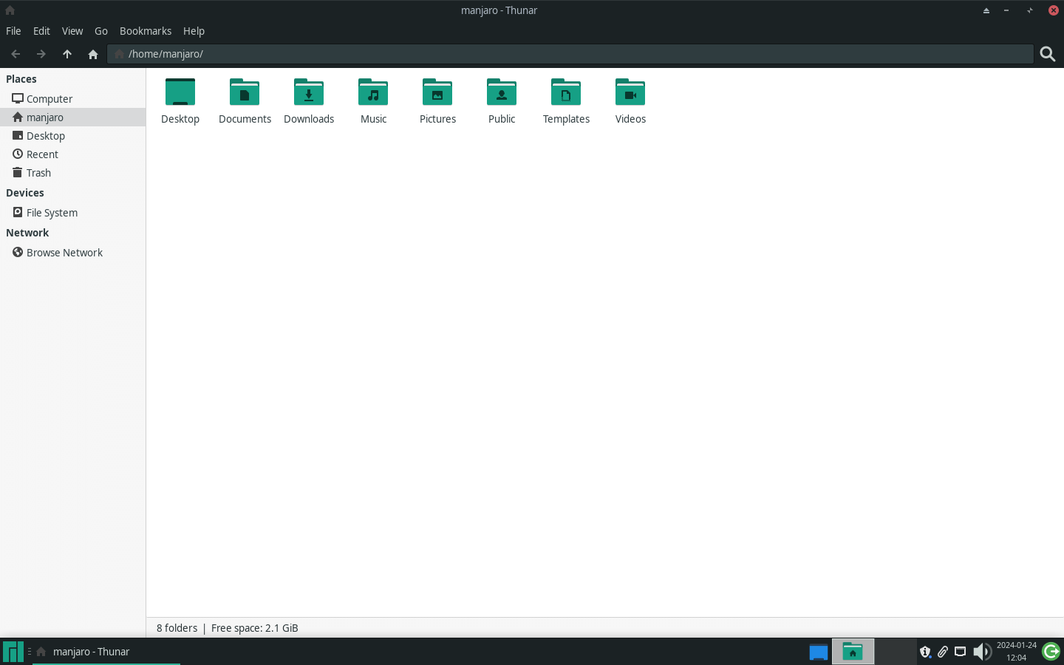Open the View menu

coord(72,30)
